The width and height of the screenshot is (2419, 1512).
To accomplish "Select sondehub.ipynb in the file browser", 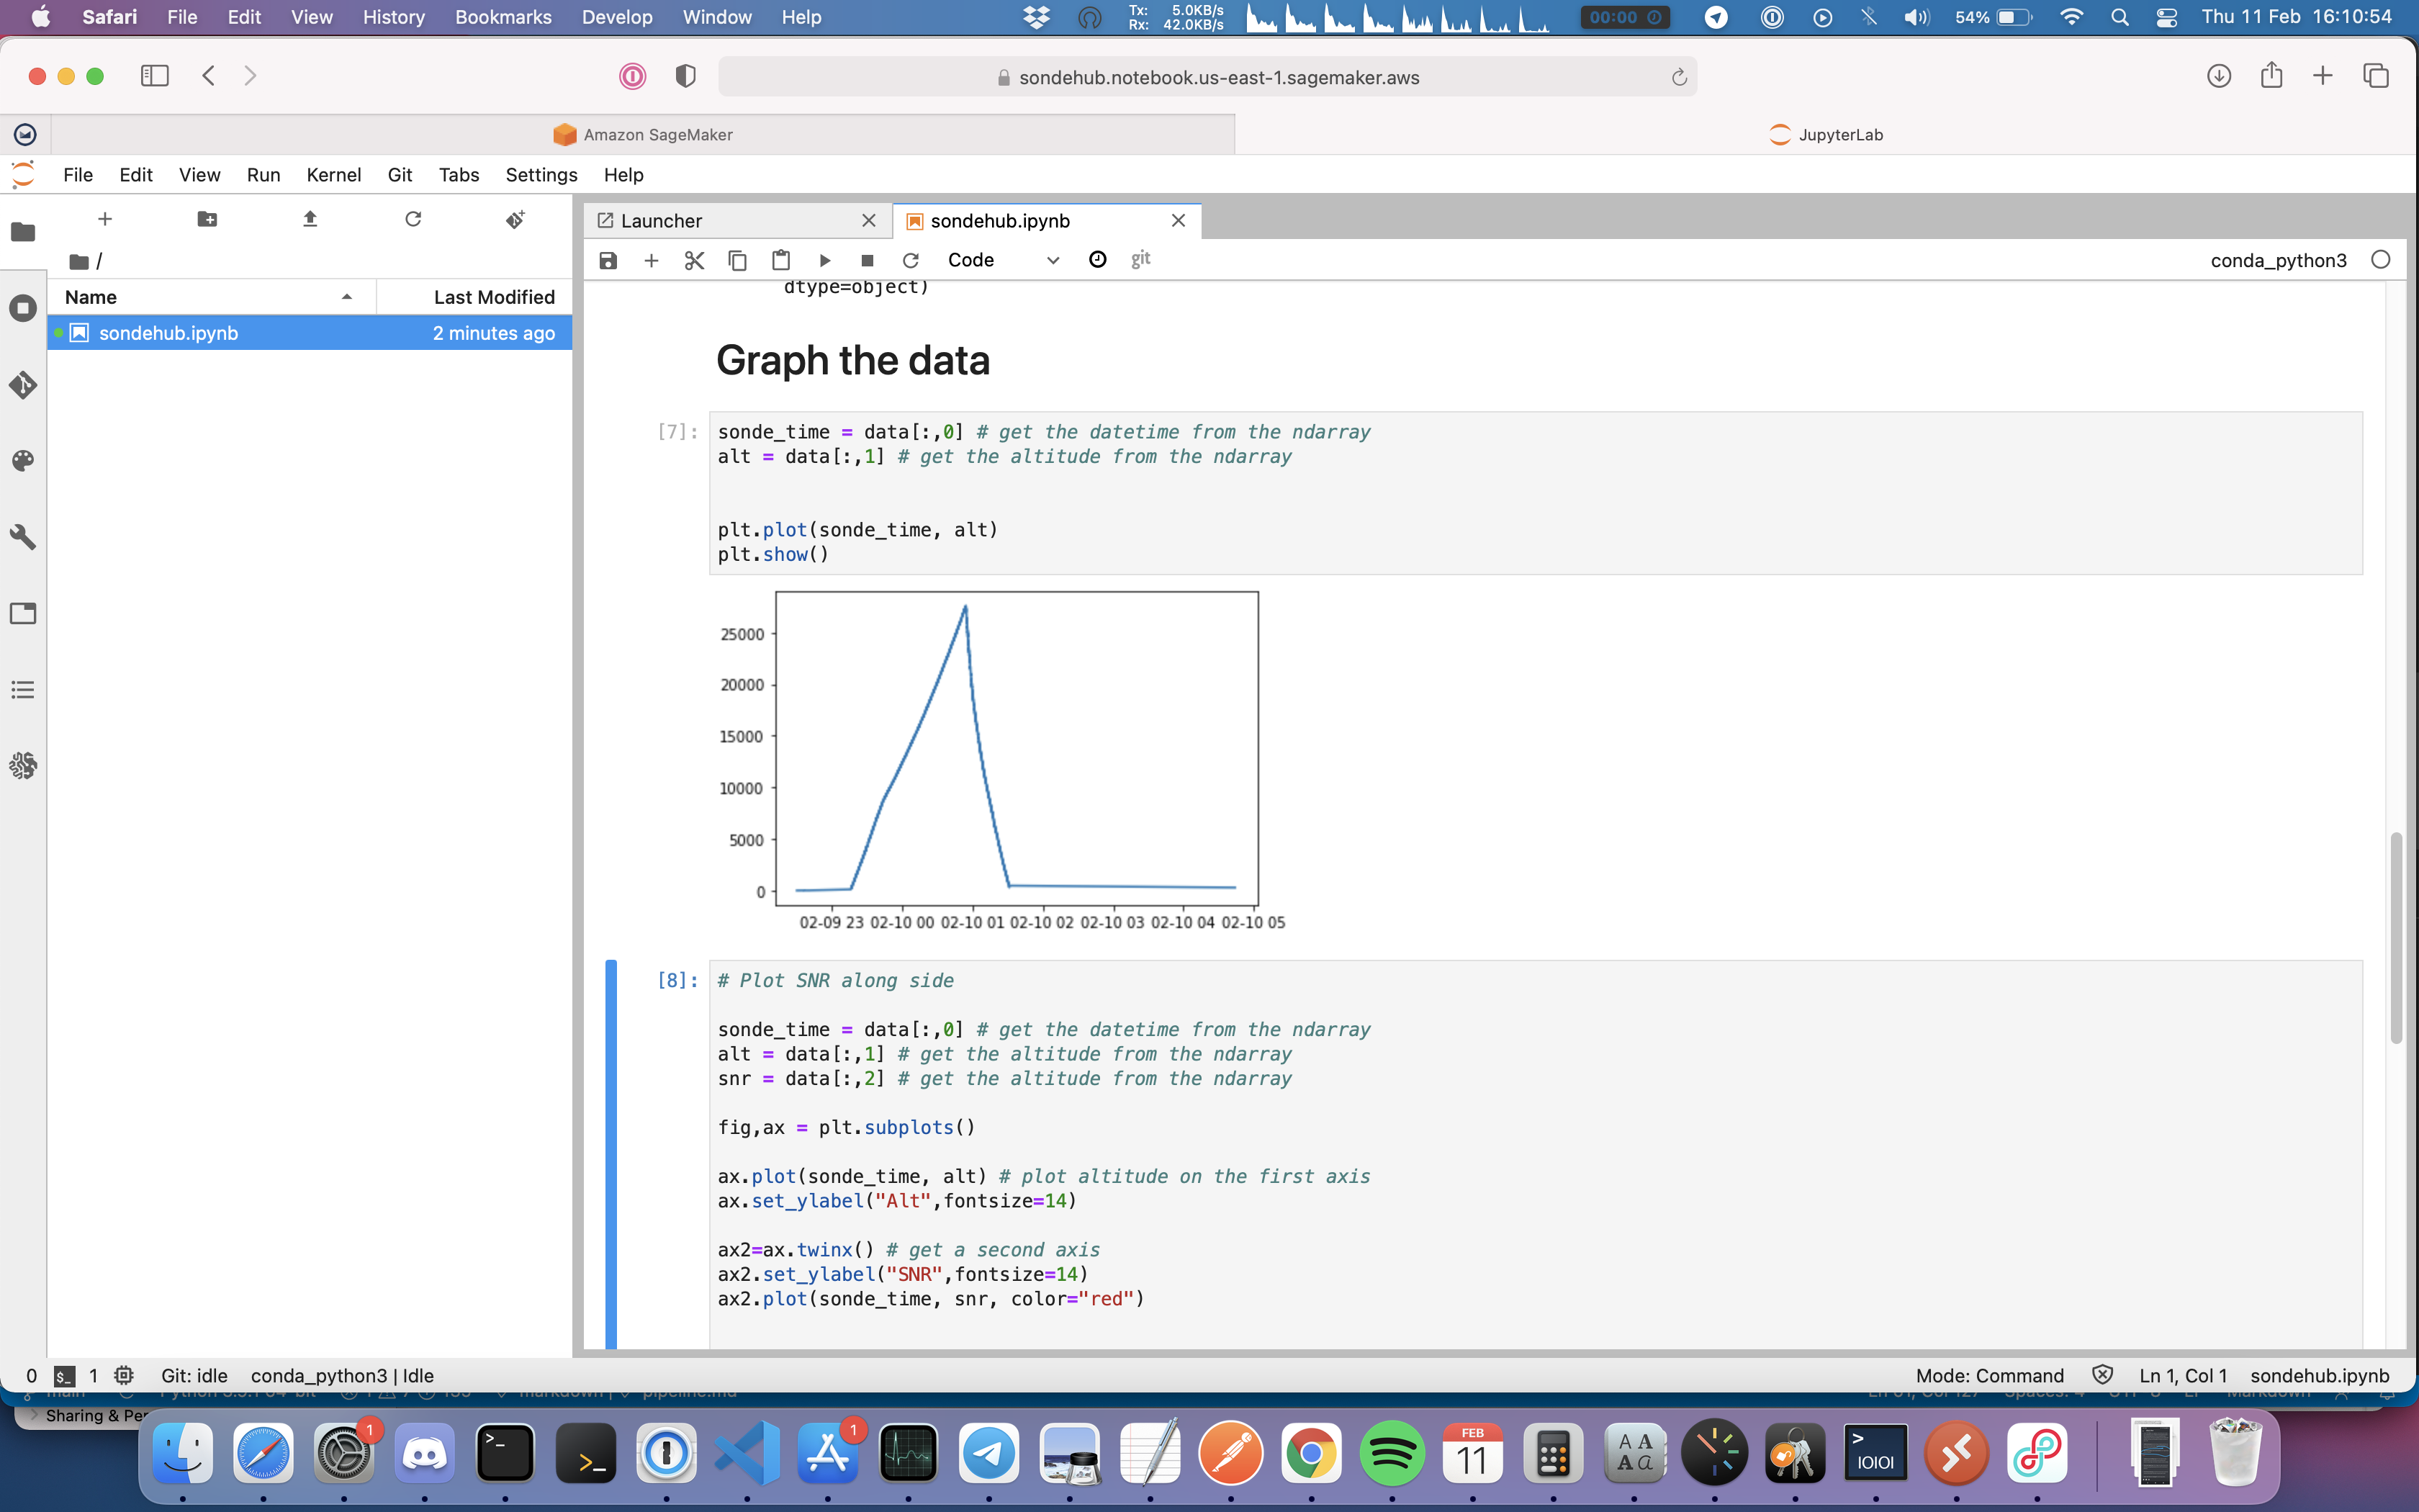I will pos(169,333).
